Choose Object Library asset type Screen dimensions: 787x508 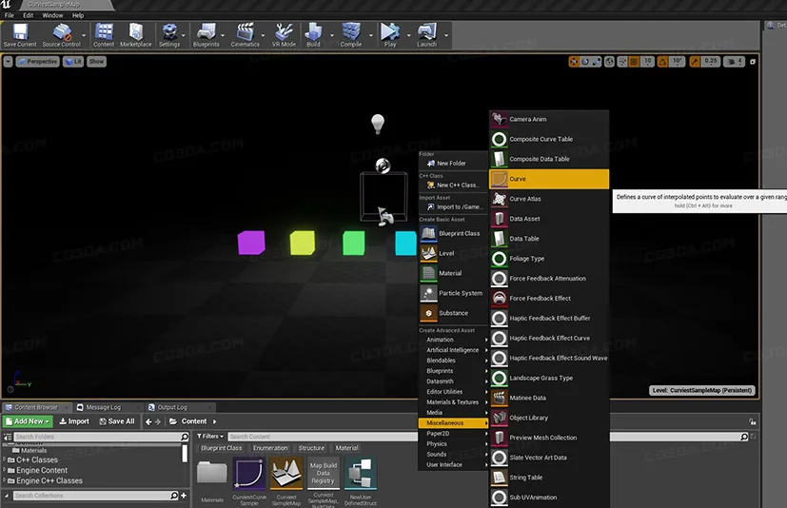[549, 418]
